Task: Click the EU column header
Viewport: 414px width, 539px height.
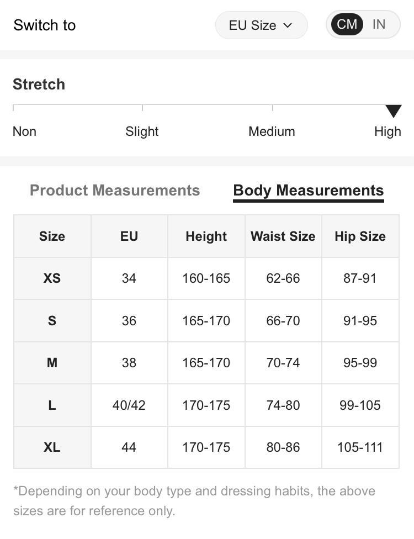Action: coord(129,236)
